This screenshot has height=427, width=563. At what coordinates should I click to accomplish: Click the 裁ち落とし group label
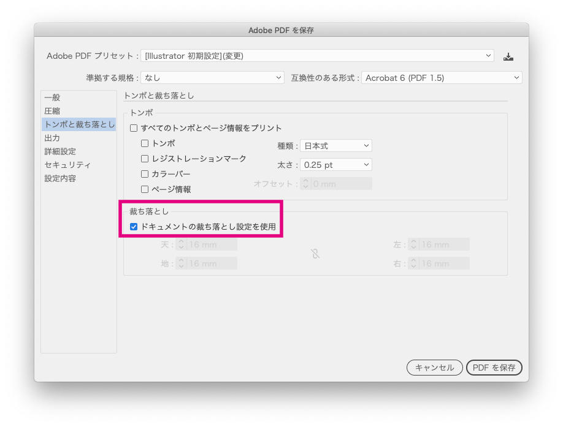pos(149,211)
